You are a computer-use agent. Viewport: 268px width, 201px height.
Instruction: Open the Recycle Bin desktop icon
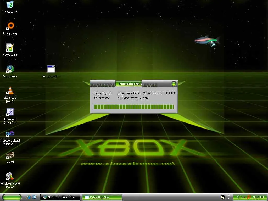[x=10, y=5]
